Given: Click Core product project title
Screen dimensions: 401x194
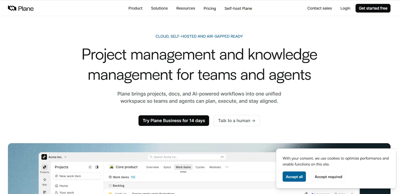Looking at the screenshot, I should click(127, 167).
